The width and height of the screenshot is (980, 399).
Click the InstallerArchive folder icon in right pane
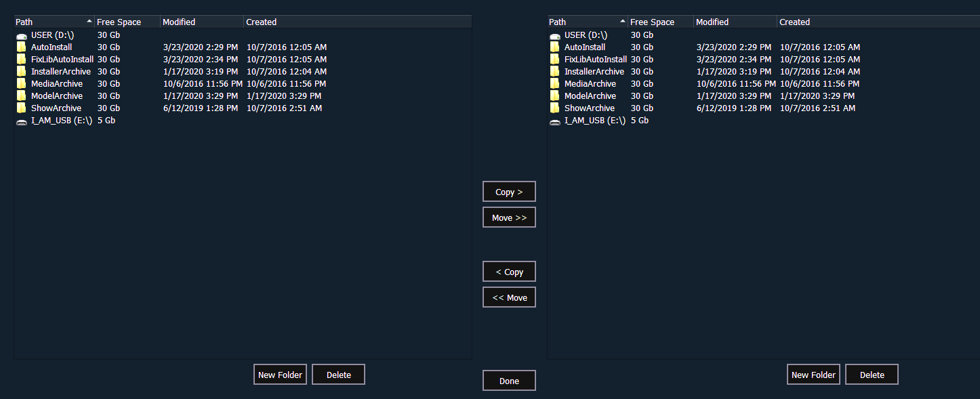(554, 71)
